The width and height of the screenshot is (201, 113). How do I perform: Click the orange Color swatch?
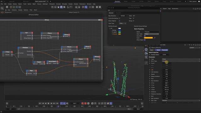click(x=149, y=38)
